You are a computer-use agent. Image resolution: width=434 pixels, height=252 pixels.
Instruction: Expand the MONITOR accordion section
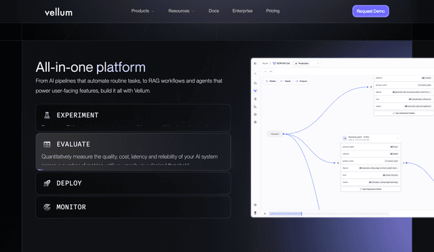(133, 207)
